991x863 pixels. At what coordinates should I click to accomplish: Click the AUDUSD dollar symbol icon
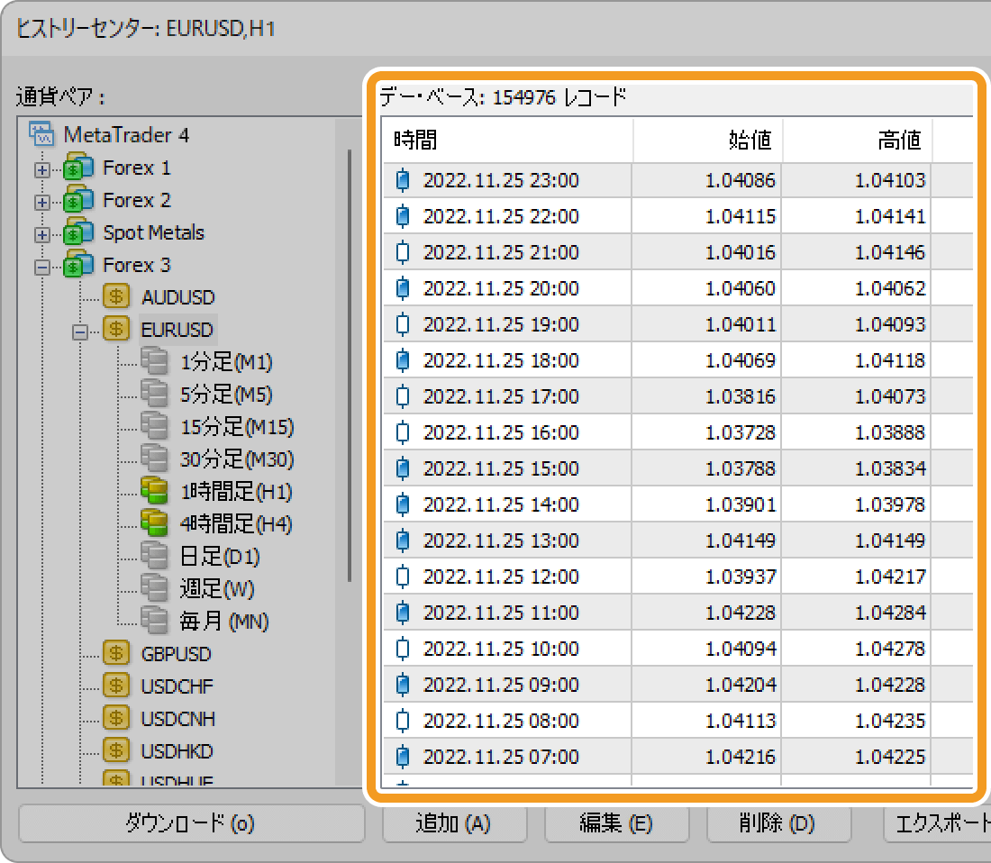click(116, 296)
